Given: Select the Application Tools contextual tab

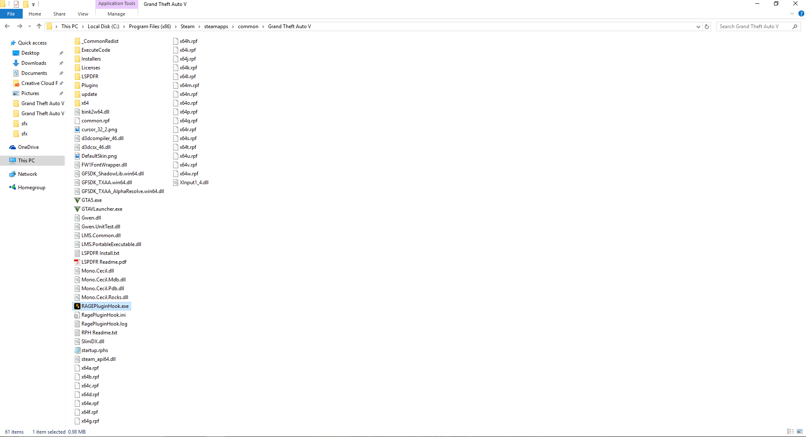Looking at the screenshot, I should (x=117, y=4).
